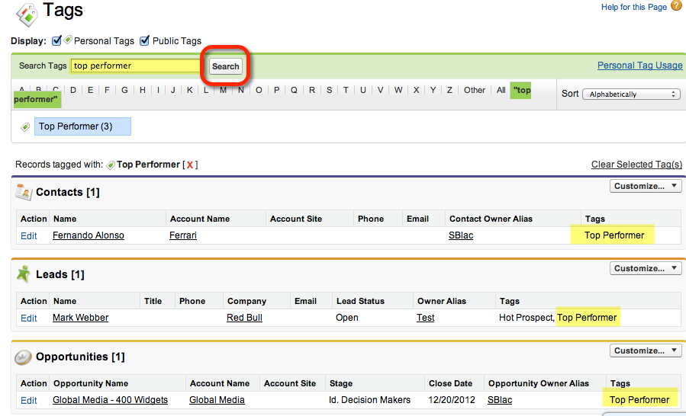Click the Contacts section icon

[24, 192]
